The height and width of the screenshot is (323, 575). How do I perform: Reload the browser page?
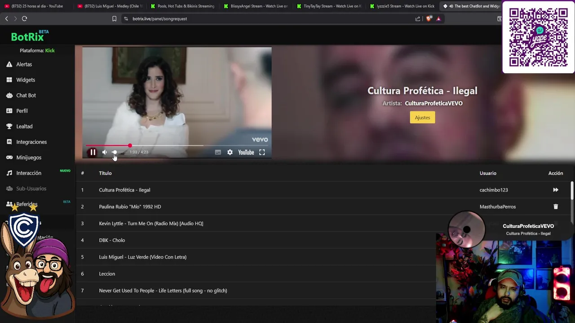tap(24, 18)
